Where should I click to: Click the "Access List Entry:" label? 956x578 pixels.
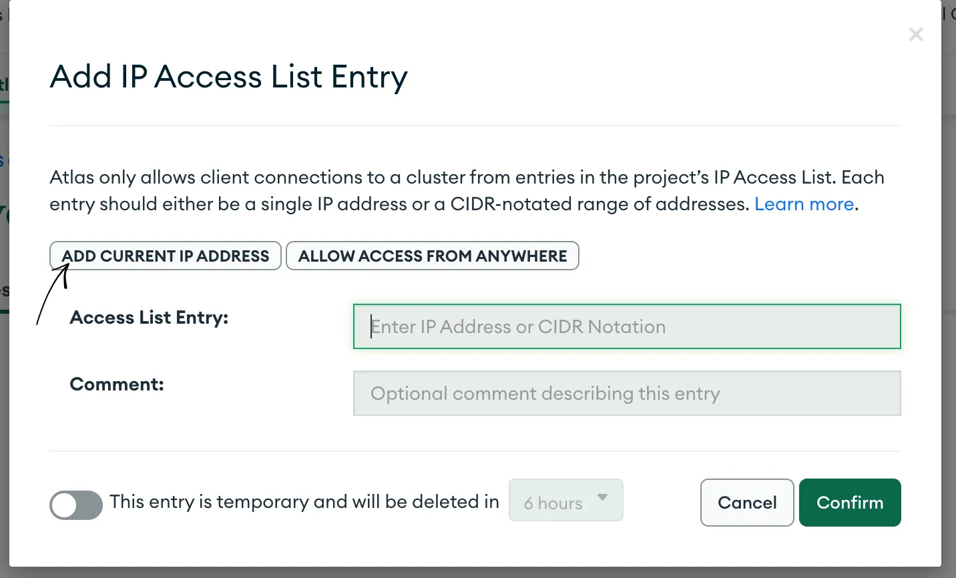(149, 318)
